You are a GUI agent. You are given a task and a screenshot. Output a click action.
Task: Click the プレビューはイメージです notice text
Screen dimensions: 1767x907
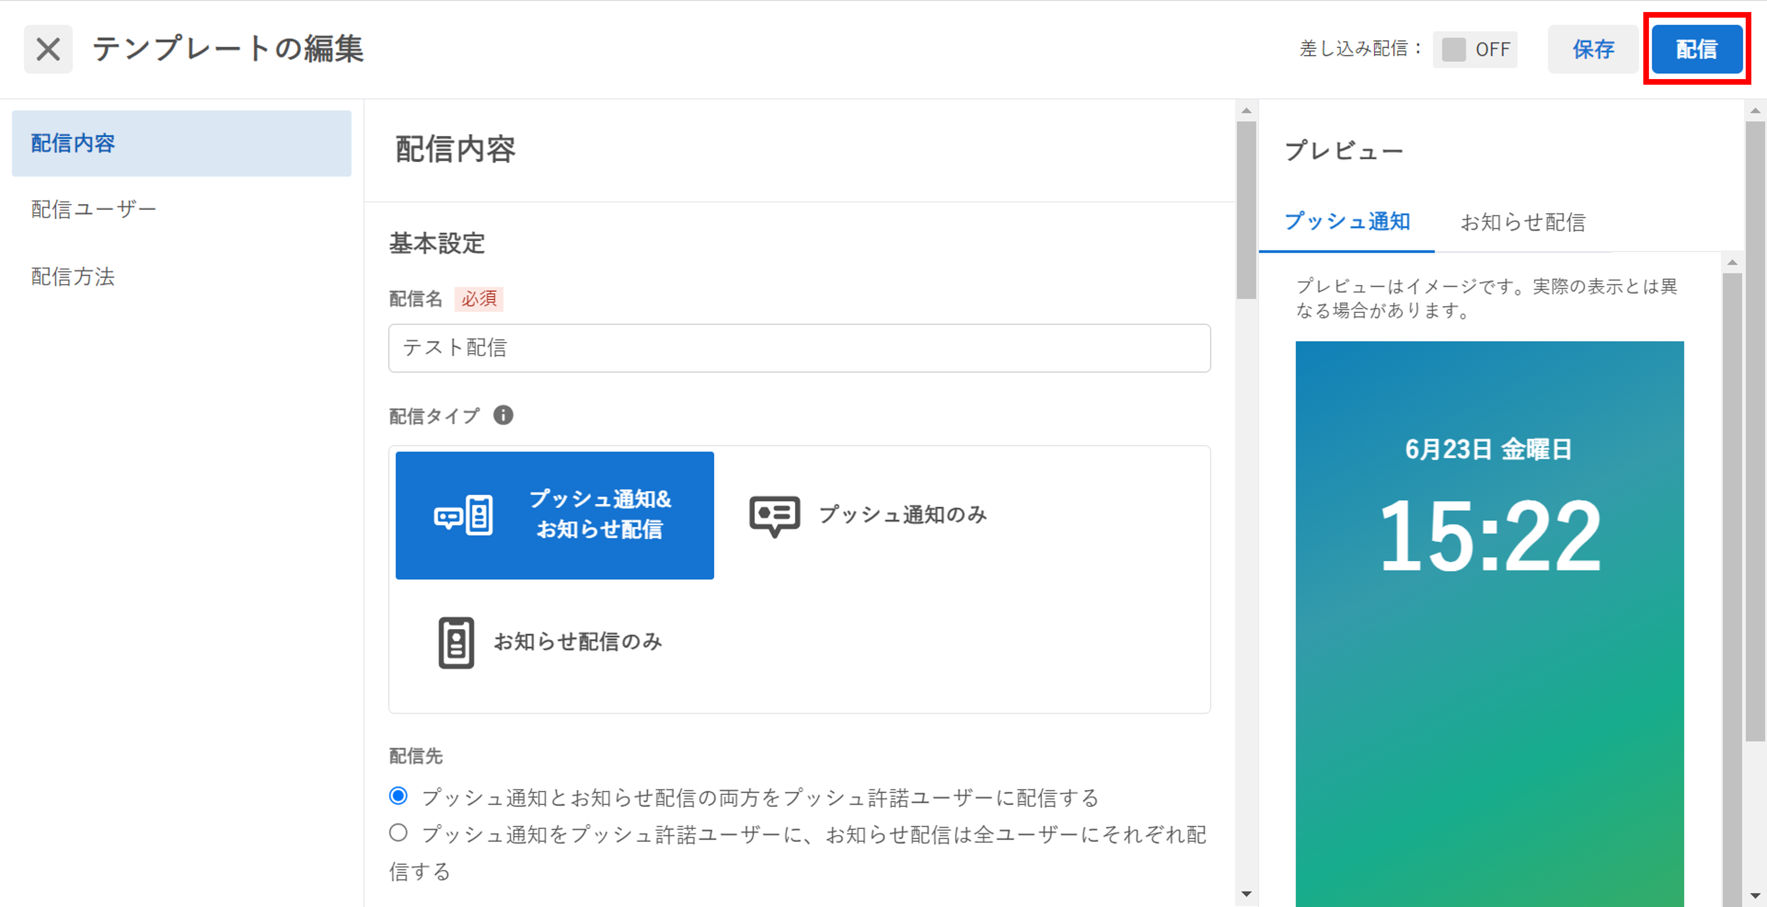tap(1486, 298)
